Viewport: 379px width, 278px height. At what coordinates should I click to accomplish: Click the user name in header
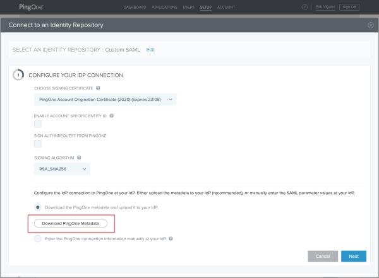[x=325, y=7]
